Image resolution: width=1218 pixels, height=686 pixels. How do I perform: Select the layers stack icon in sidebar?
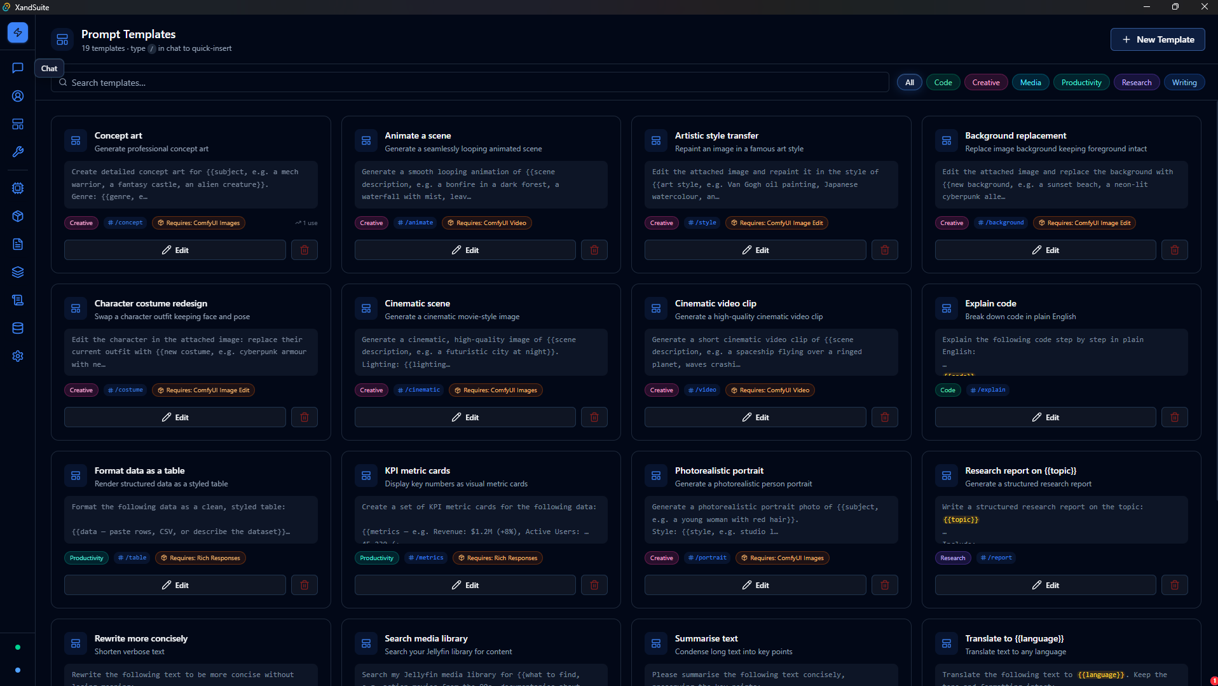pos(17,271)
